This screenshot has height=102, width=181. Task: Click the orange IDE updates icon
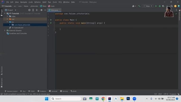point(175,6)
